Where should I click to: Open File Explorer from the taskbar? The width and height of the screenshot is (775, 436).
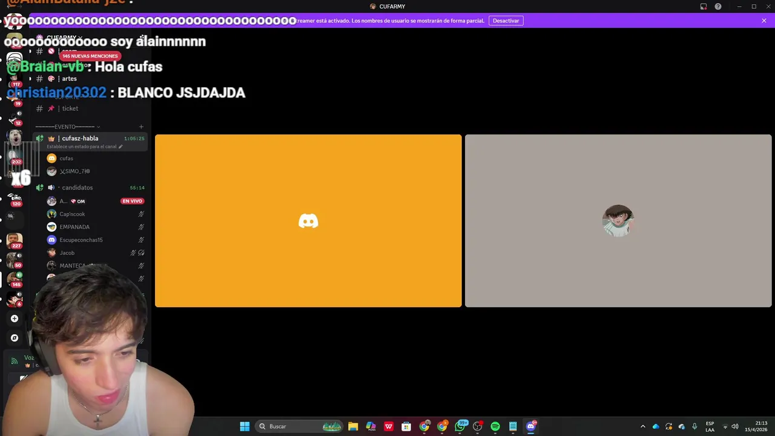[353, 426]
